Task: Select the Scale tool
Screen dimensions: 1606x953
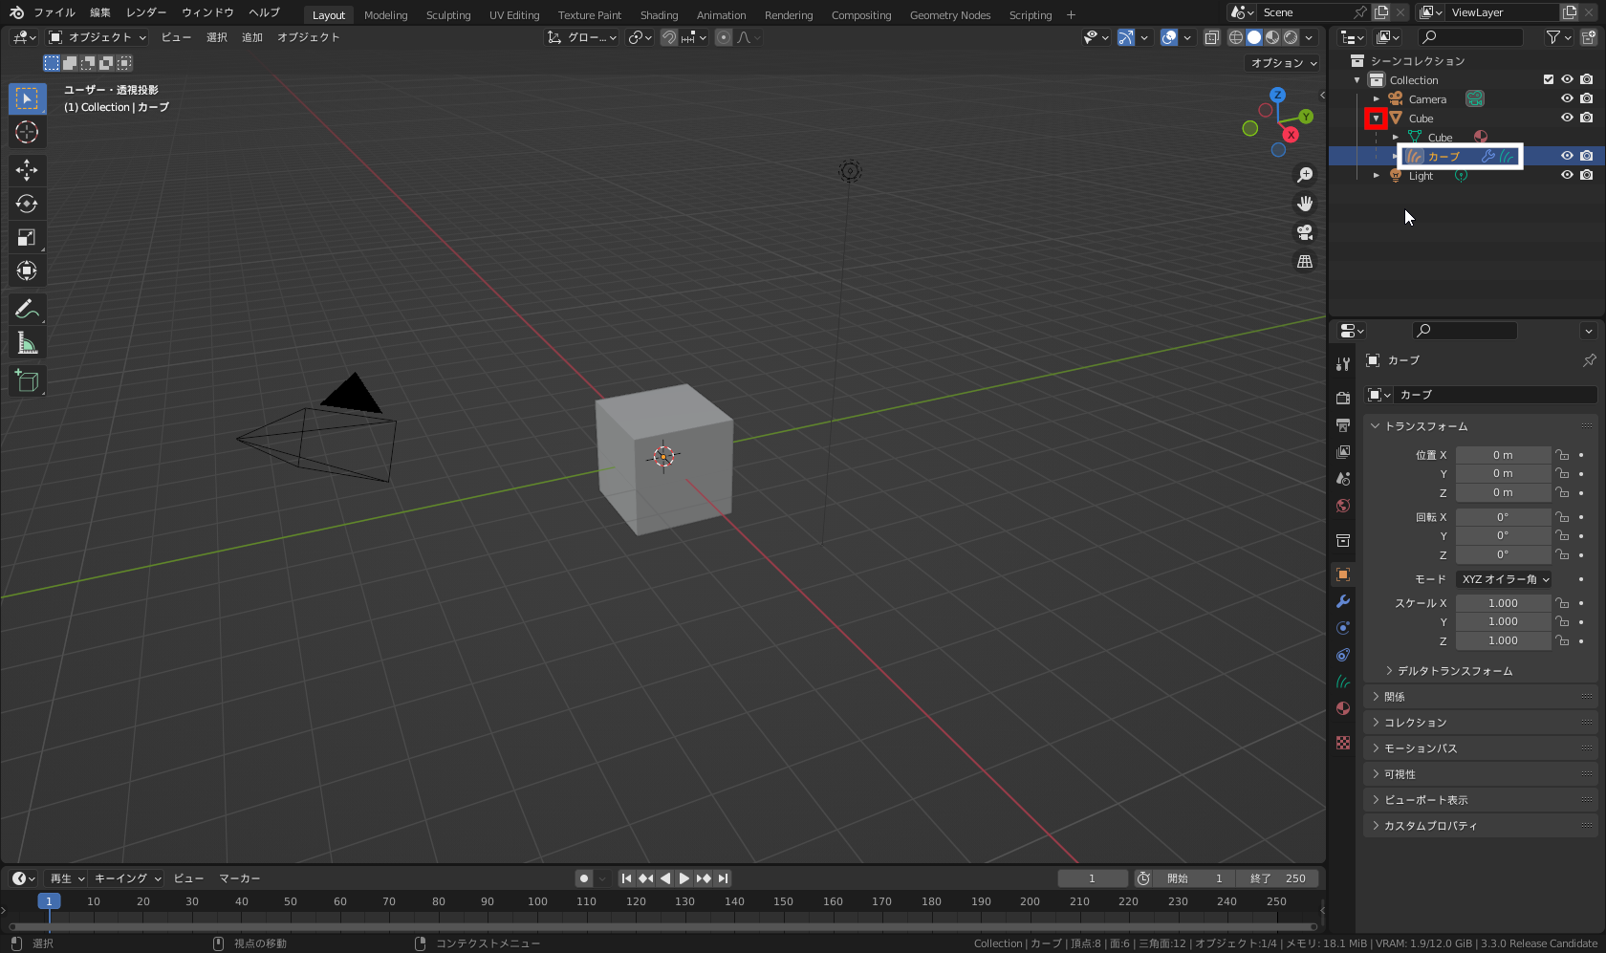Action: tap(27, 237)
